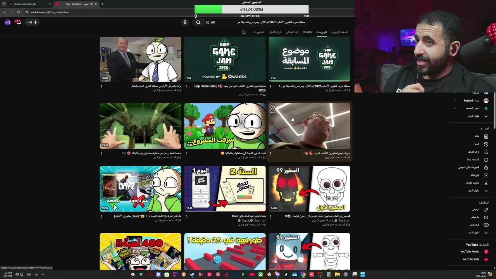This screenshot has width=496, height=279.
Task: Play the 'طور لعبة في 25 دقيقة' thumbnail
Action: pos(225,251)
